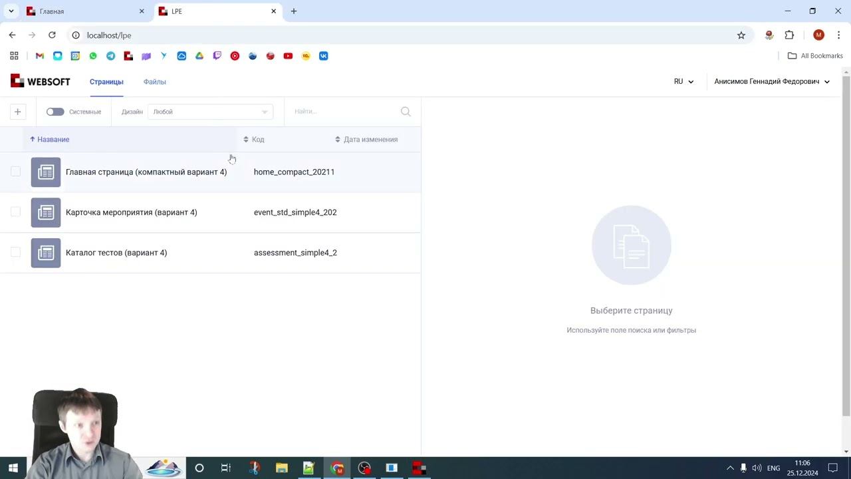Click the page icon for Главная страница row
The image size is (851, 479).
pos(46,172)
